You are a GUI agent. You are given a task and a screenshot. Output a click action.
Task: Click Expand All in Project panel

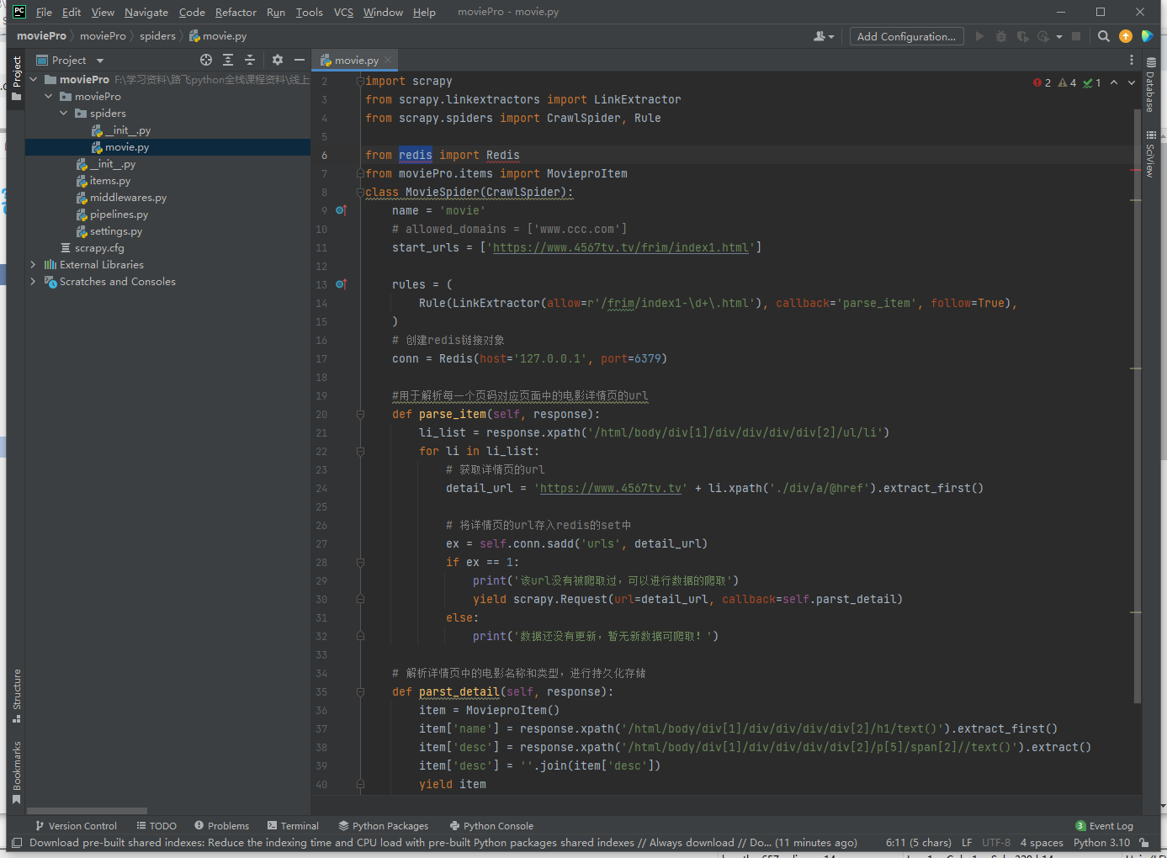click(x=228, y=60)
